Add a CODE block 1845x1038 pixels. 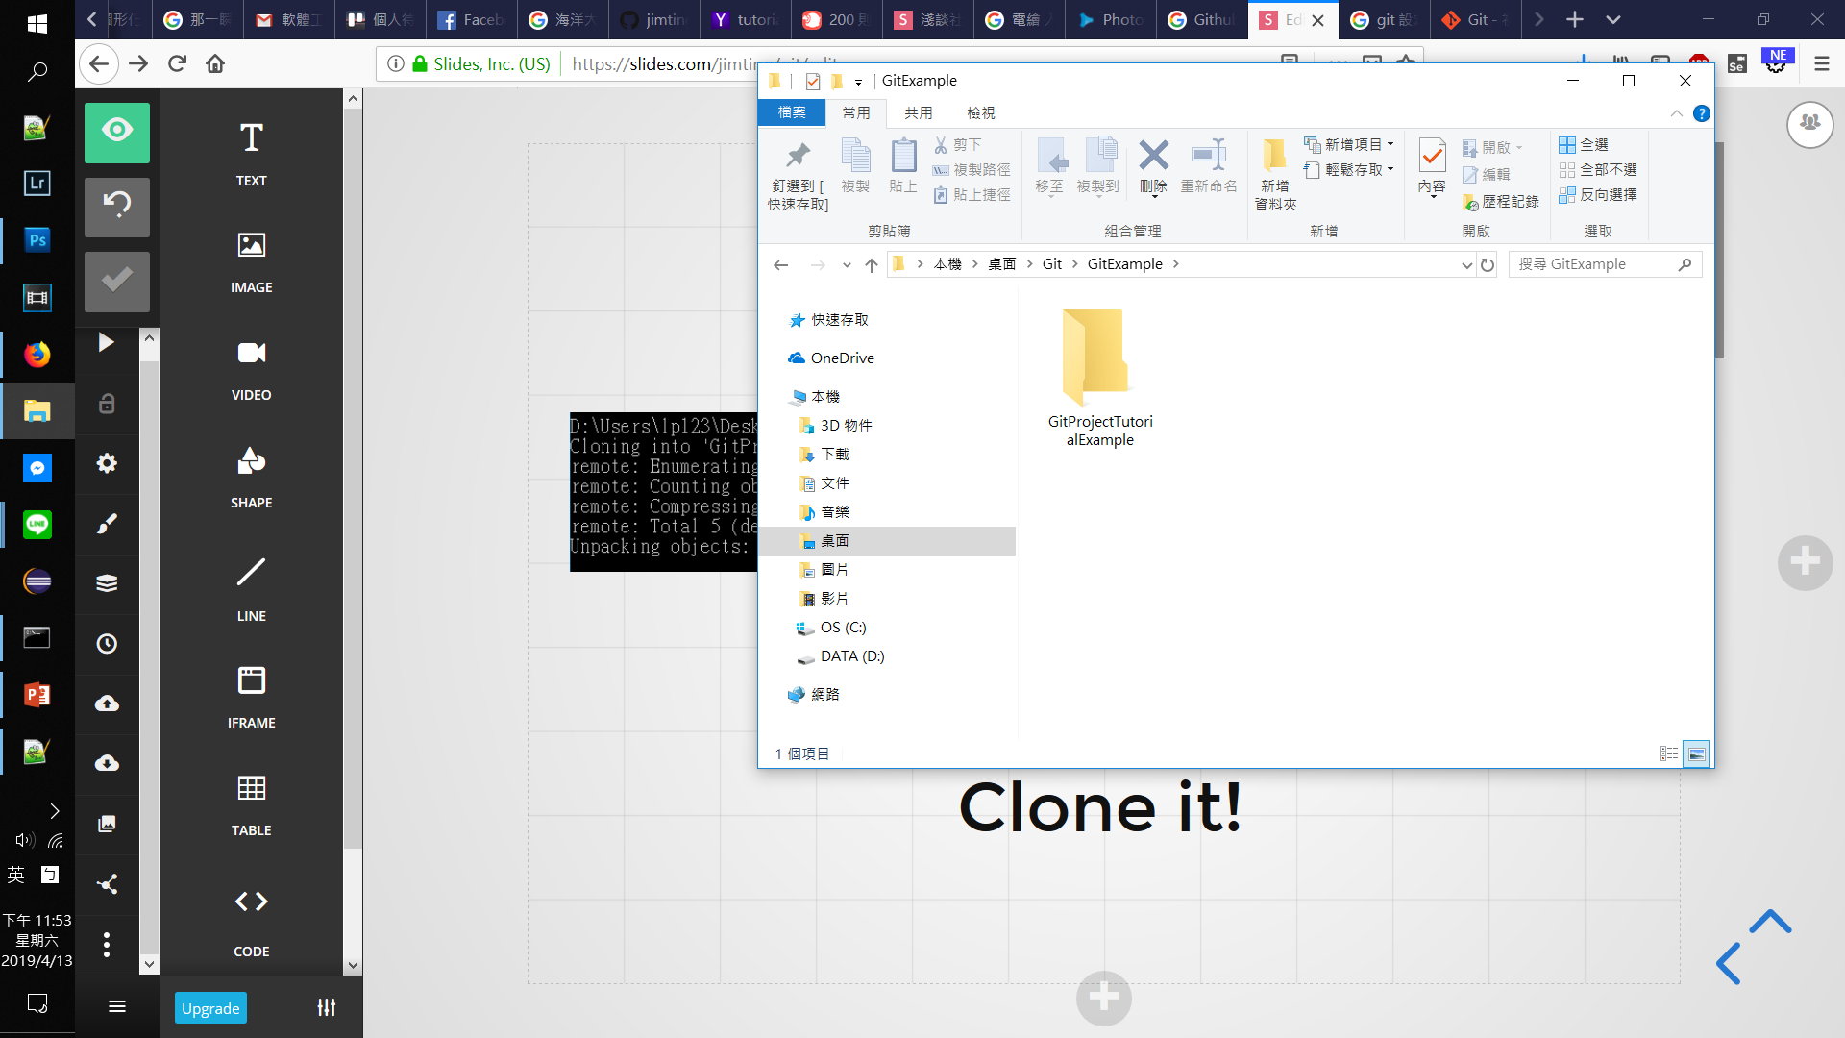coord(251,921)
